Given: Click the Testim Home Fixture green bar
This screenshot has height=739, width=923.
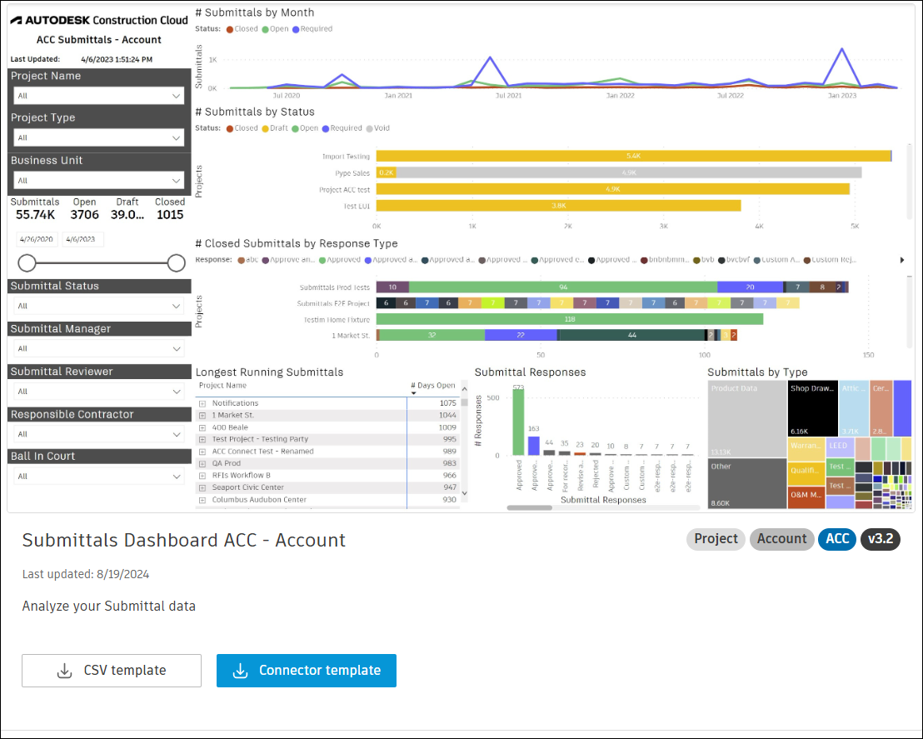Looking at the screenshot, I should (570, 319).
